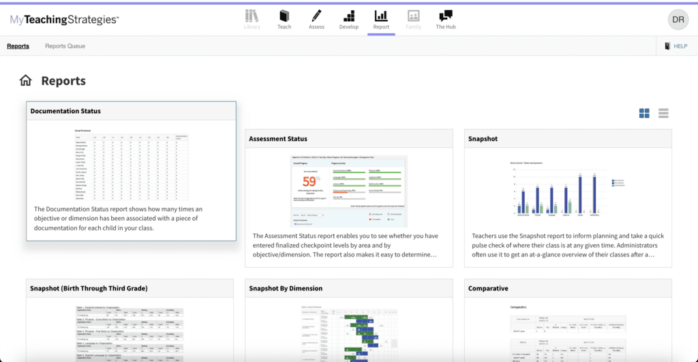The image size is (698, 362).
Task: Open the Assessment Status report thumbnail
Action: [349, 191]
